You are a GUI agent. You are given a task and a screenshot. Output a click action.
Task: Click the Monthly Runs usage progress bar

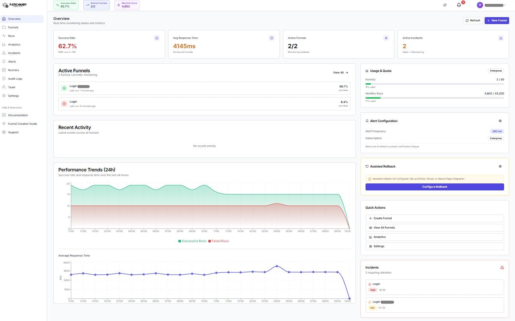pyautogui.click(x=434, y=98)
